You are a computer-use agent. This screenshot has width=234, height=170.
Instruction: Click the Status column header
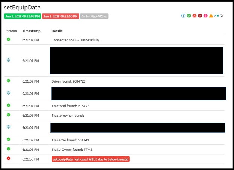click(x=12, y=31)
